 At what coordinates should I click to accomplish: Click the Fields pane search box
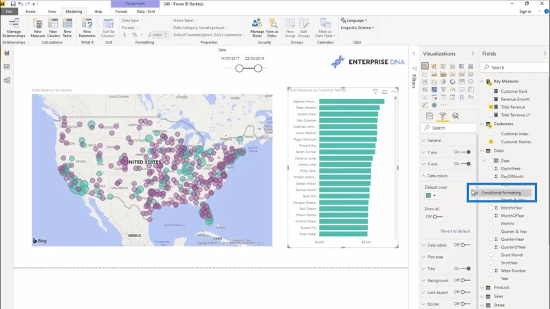click(x=514, y=67)
